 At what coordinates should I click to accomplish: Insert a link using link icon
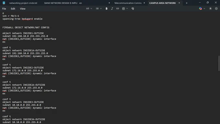(x=117, y=8)
